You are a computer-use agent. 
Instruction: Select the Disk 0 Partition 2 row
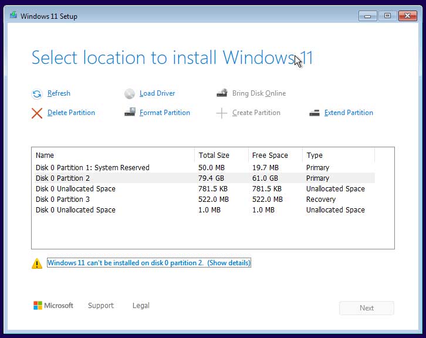(x=203, y=178)
